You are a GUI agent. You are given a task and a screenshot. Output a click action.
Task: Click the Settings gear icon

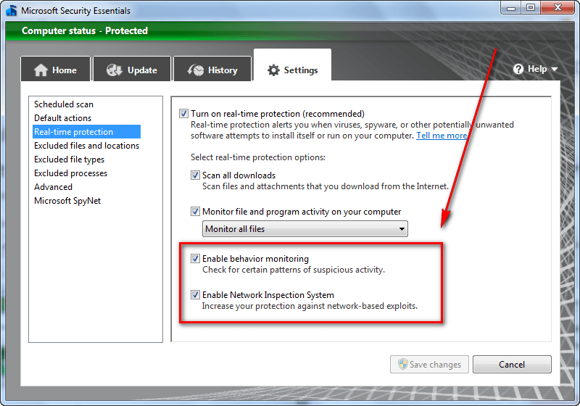point(273,70)
